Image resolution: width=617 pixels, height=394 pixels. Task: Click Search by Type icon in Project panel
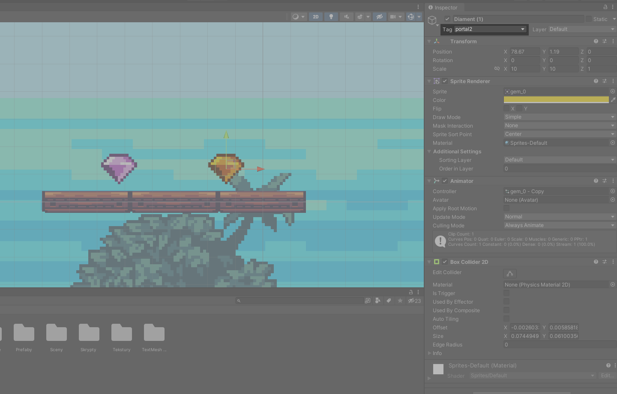coord(377,301)
